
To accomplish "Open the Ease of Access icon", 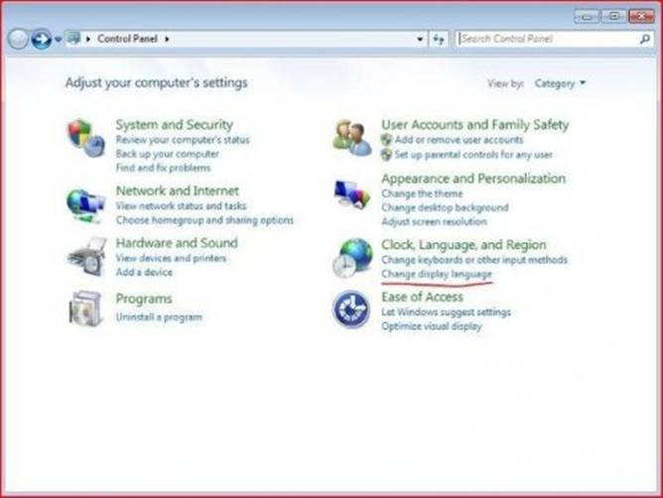I will (x=351, y=310).
